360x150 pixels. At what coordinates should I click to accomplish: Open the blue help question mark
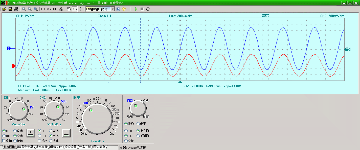pos(118,9)
